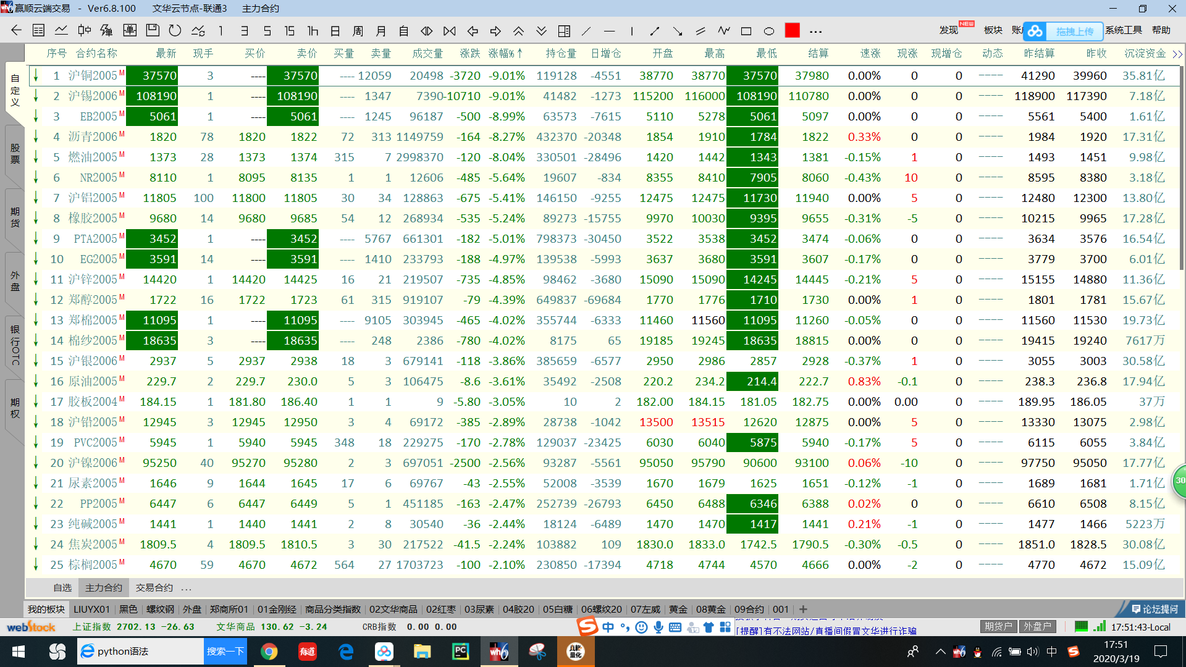Select the 交易合约 bottom tab
The height and width of the screenshot is (667, 1186).
[x=154, y=588]
